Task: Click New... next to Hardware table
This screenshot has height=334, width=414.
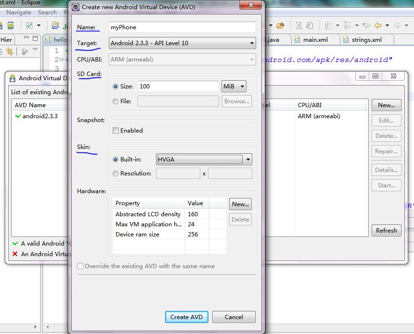Action: 240,204
